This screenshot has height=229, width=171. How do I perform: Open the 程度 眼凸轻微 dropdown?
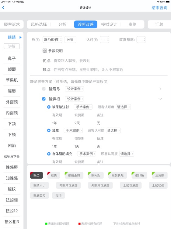point(52,40)
